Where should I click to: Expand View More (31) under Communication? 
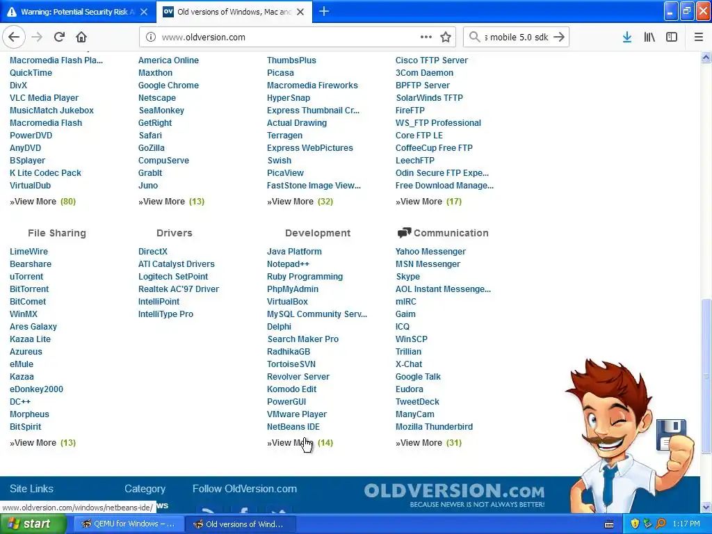[428, 443]
